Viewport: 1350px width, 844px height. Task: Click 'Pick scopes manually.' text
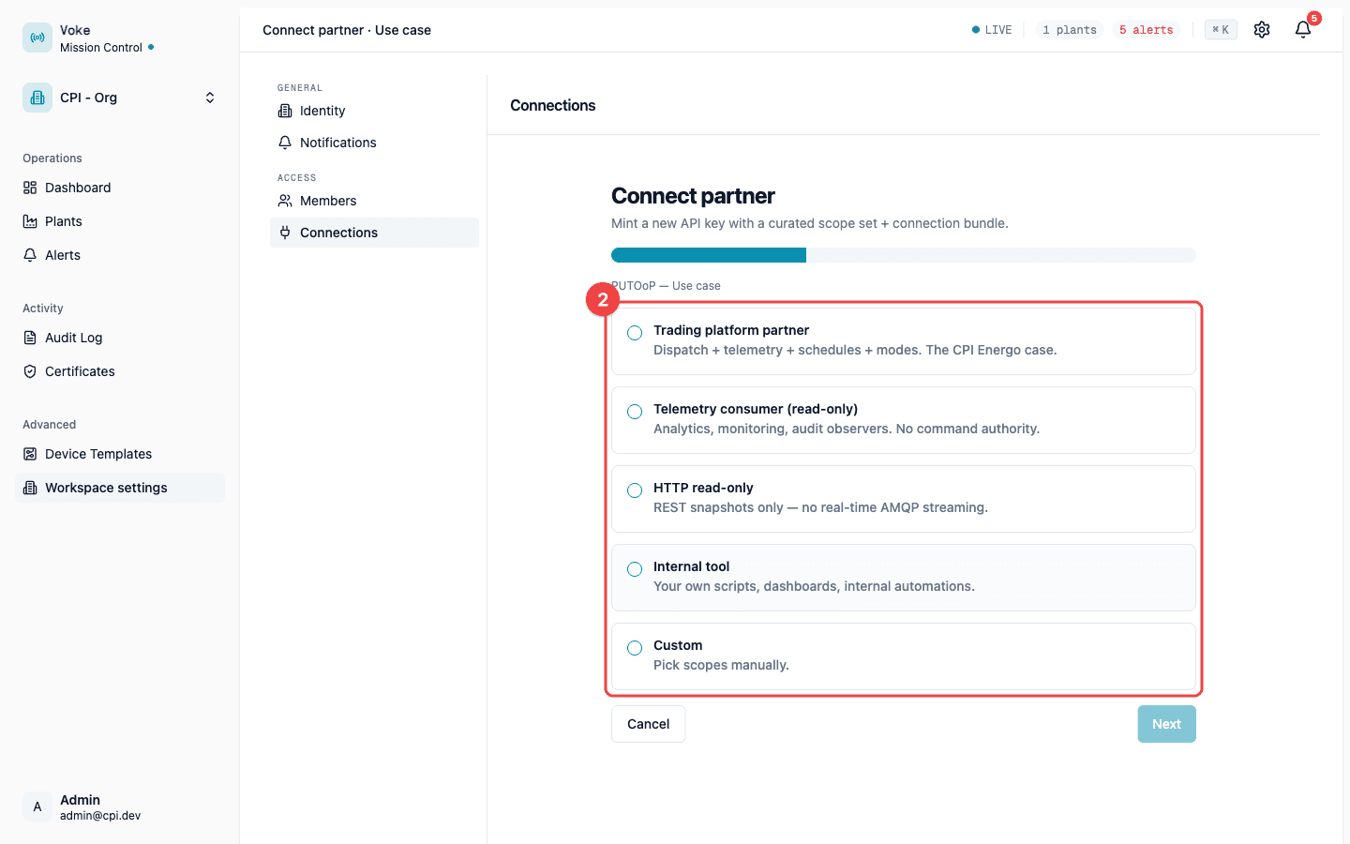point(721,665)
